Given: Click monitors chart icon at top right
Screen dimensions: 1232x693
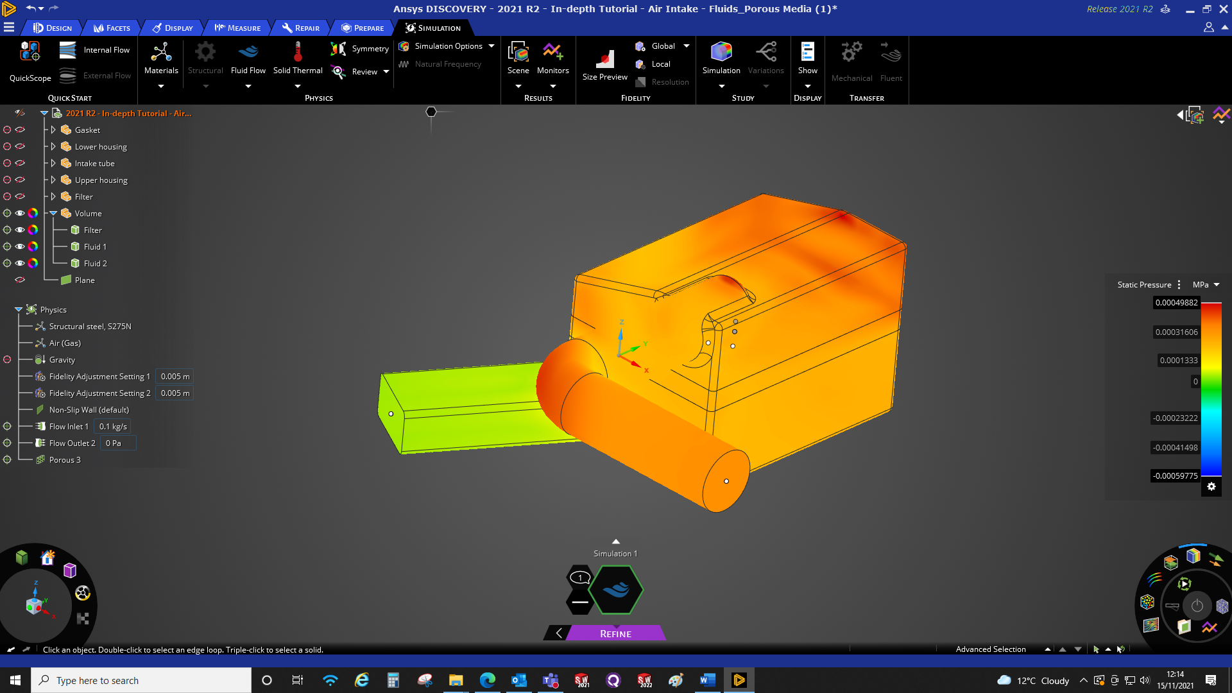Looking at the screenshot, I should (x=1222, y=116).
